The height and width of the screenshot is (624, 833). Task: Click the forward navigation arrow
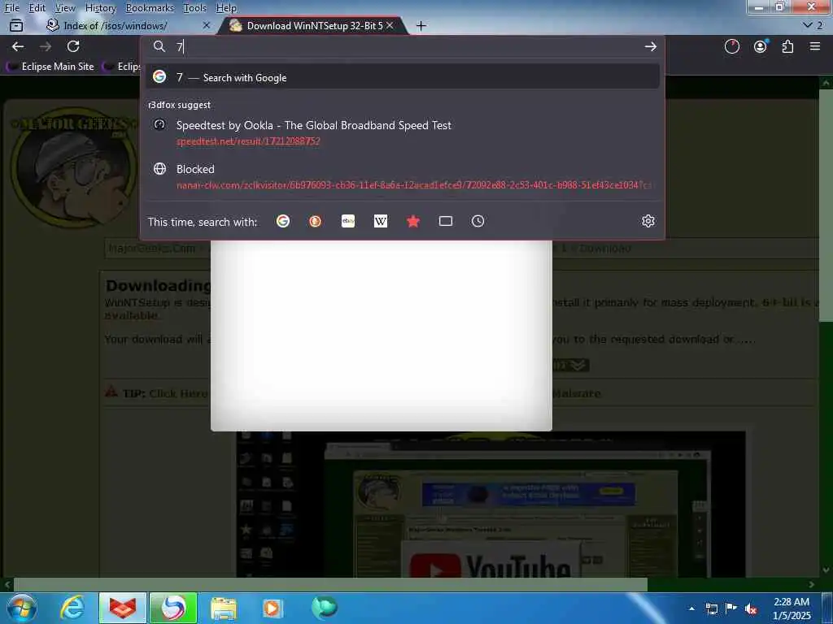tap(46, 46)
